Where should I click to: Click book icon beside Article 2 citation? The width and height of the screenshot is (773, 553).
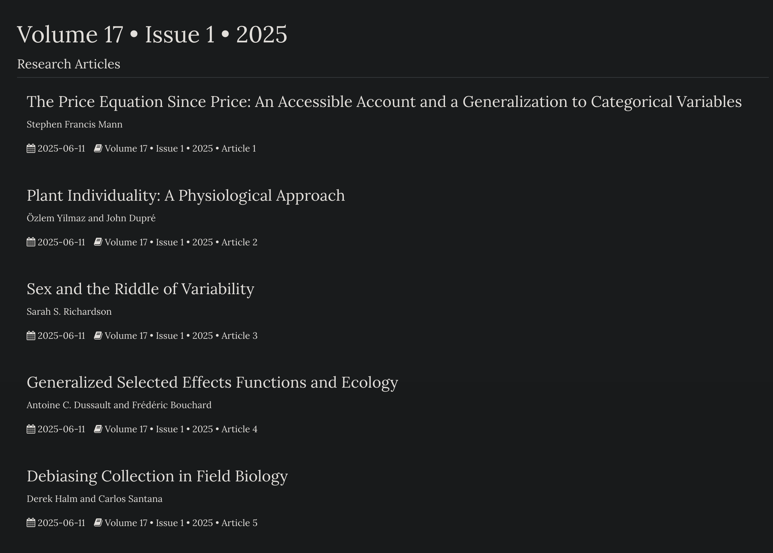(98, 242)
